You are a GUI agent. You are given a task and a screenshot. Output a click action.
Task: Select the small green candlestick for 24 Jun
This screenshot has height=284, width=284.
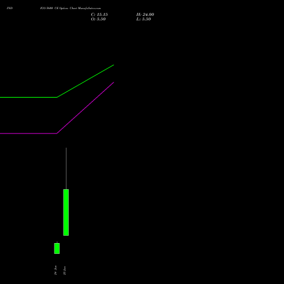[57, 248]
